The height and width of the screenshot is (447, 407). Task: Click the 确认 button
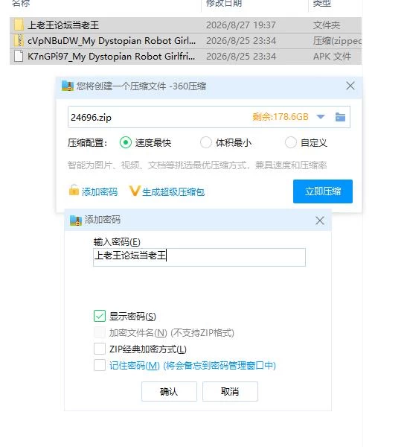tap(169, 391)
